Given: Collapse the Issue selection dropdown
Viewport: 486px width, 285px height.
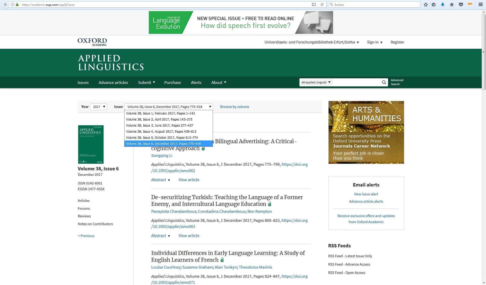Looking at the screenshot, I should [169, 107].
